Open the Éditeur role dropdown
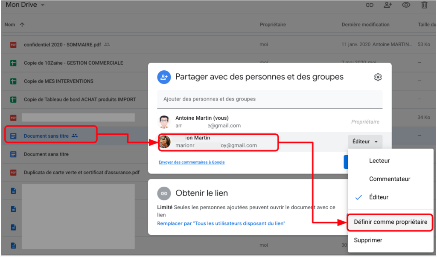Screen dimensions: 437x257 coord(365,141)
